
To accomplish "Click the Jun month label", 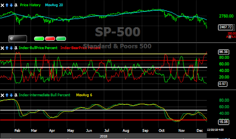I will click(x=89, y=131).
